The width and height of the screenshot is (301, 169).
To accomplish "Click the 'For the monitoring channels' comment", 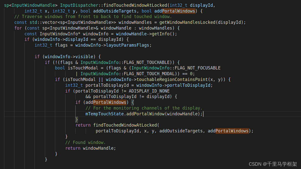I will (144, 108).
